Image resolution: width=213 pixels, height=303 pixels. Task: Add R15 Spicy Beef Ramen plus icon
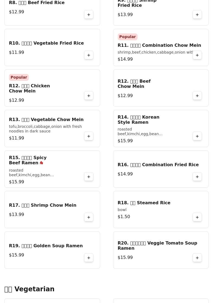(89, 177)
